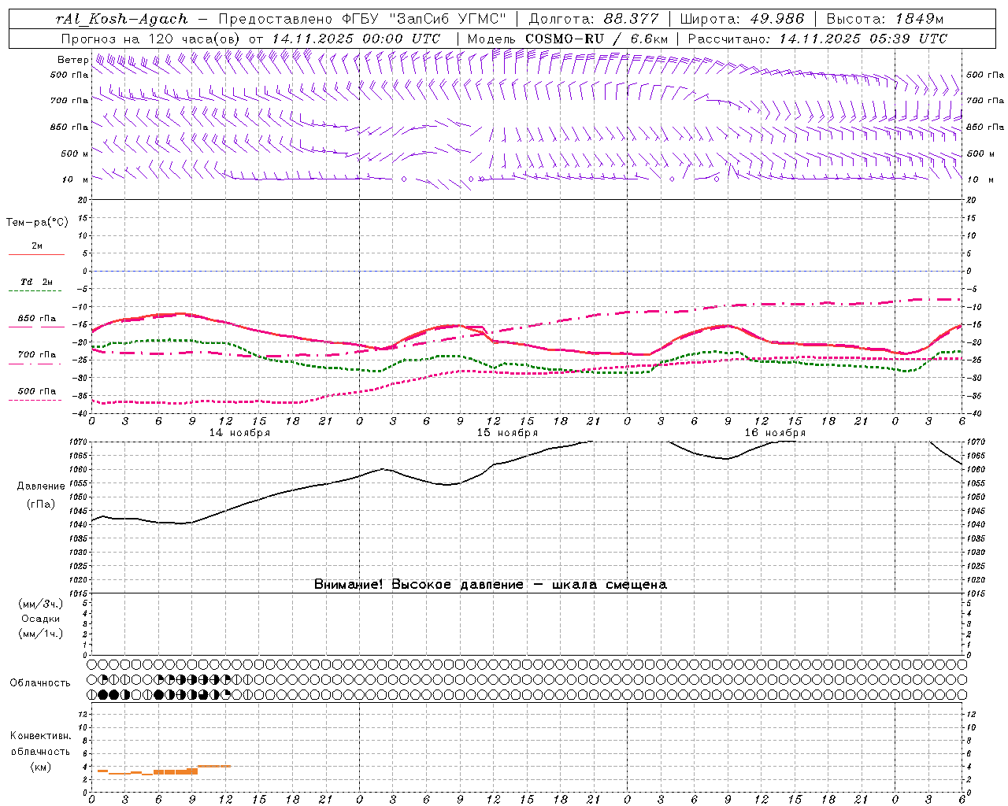The height and width of the screenshot is (806, 1008).
Task: Click the 14 ноября date label
Action: 239,433
